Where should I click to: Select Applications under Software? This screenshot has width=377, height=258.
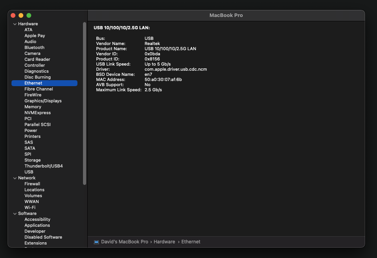click(37, 225)
